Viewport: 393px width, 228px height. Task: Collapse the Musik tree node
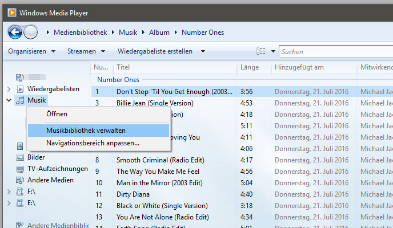coord(9,100)
